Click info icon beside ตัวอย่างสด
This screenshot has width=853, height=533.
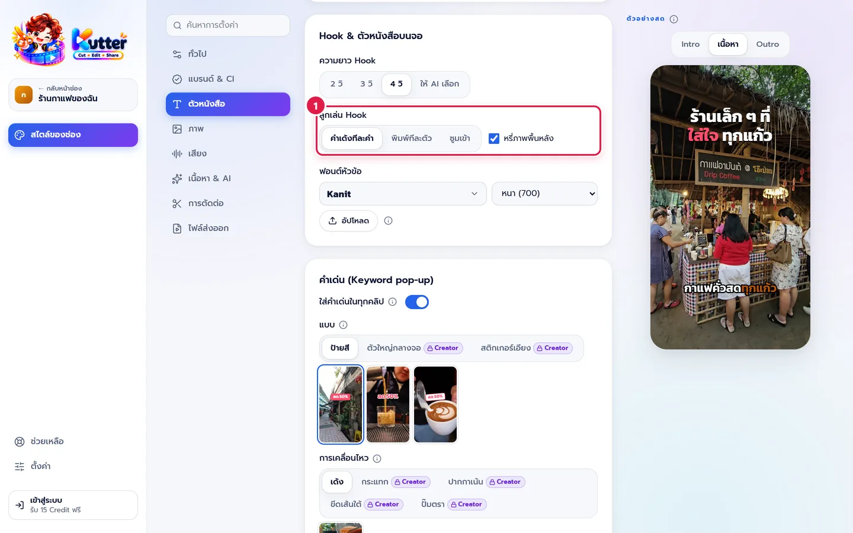coord(674,19)
